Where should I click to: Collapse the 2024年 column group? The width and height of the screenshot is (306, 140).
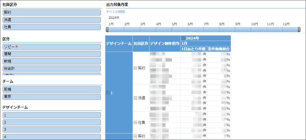coord(183,38)
